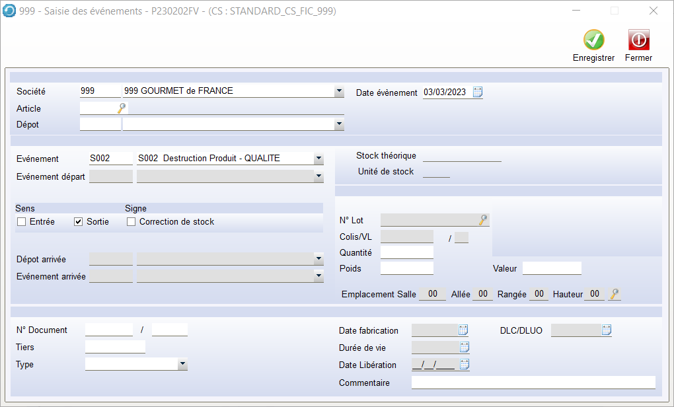Open the DLC/DLUO calendar icon
The image size is (674, 407).
pyautogui.click(x=607, y=330)
